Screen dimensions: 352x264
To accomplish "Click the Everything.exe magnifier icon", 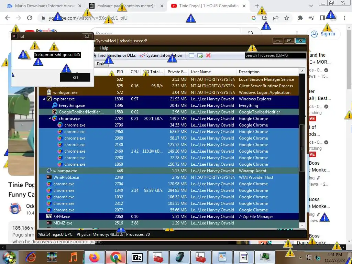I will coord(55,105).
